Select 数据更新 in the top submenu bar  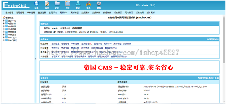coord(85,13)
